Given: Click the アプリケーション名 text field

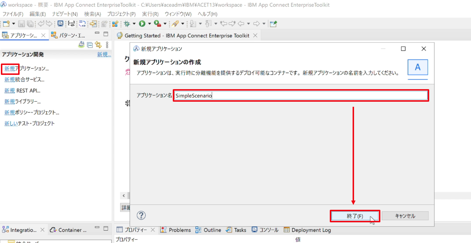Looking at the screenshot, I should 301,96.
